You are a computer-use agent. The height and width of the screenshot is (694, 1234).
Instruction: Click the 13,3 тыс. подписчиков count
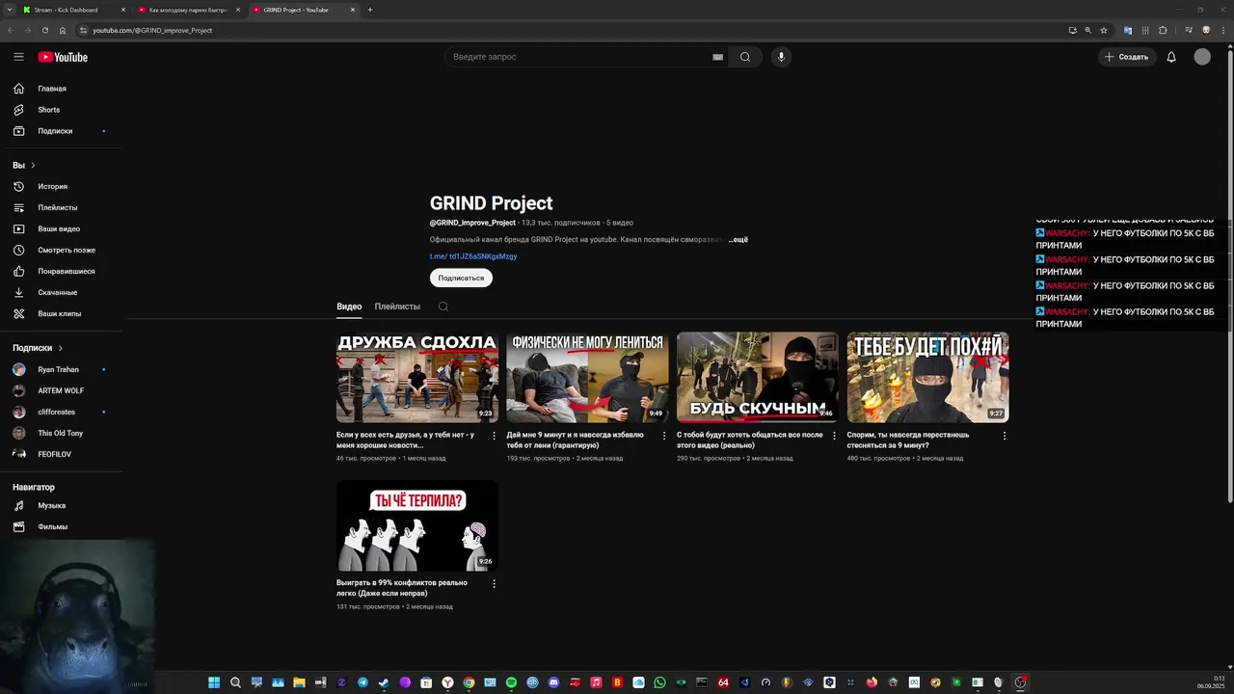tap(560, 223)
